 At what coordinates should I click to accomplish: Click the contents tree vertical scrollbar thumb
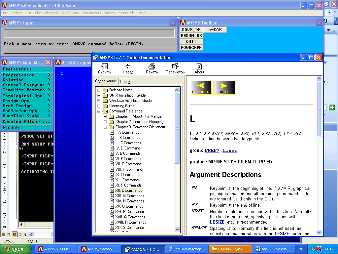[x=177, y=129]
